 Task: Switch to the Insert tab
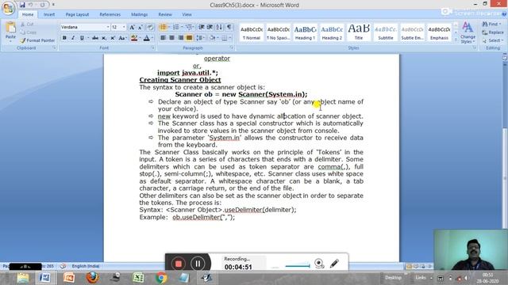click(49, 14)
